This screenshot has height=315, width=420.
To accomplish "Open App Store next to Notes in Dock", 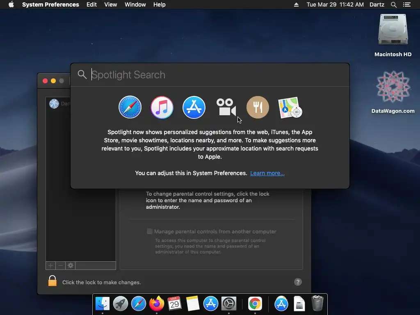I will pyautogui.click(x=210, y=304).
